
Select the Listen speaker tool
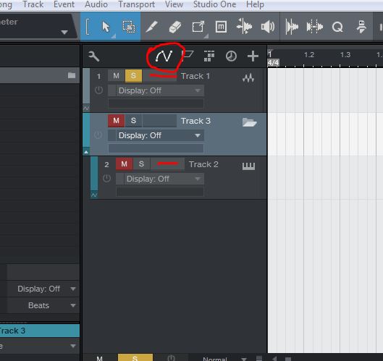click(x=268, y=27)
